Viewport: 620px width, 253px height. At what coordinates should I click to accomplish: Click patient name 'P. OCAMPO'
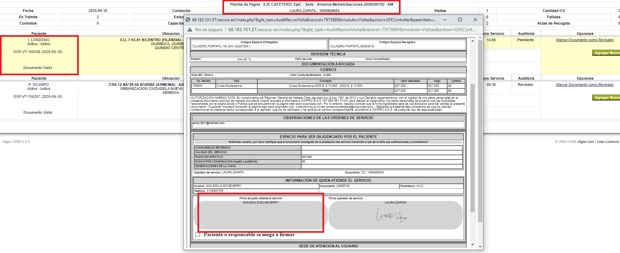click(39, 85)
